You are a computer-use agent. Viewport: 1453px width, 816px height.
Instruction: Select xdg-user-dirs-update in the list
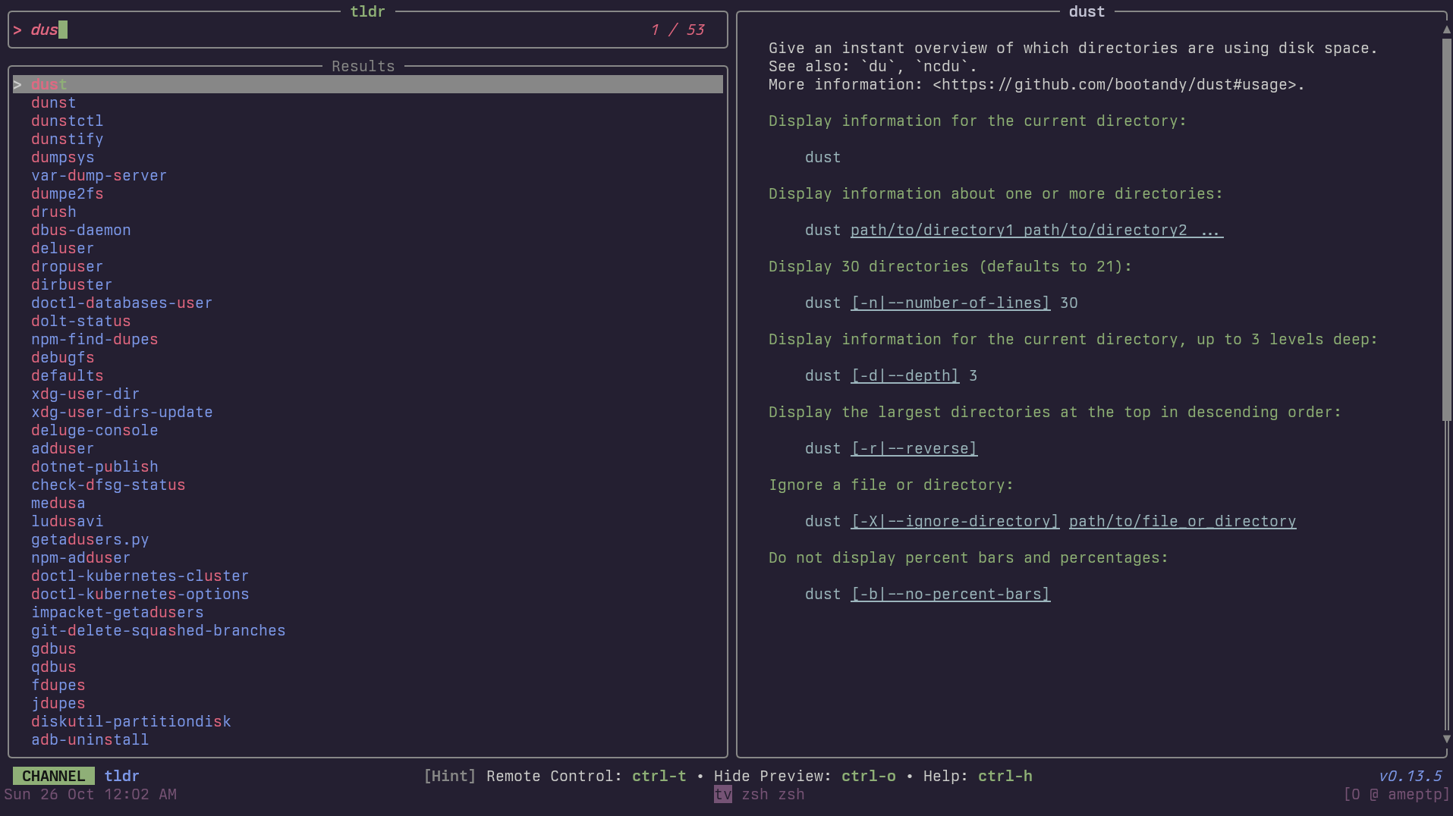pyautogui.click(x=121, y=413)
